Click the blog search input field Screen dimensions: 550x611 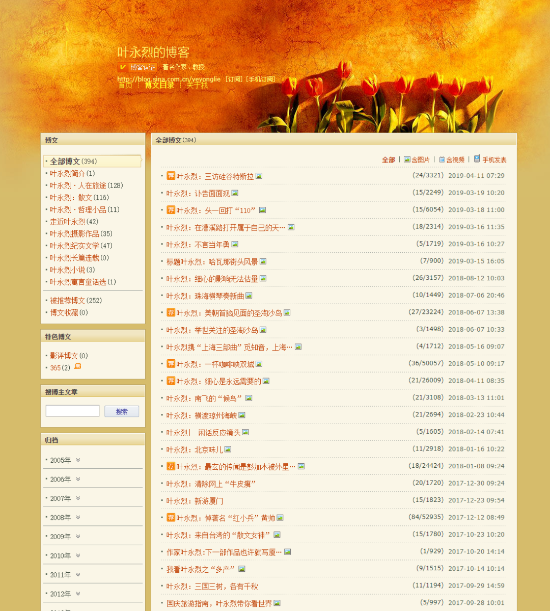click(x=72, y=410)
